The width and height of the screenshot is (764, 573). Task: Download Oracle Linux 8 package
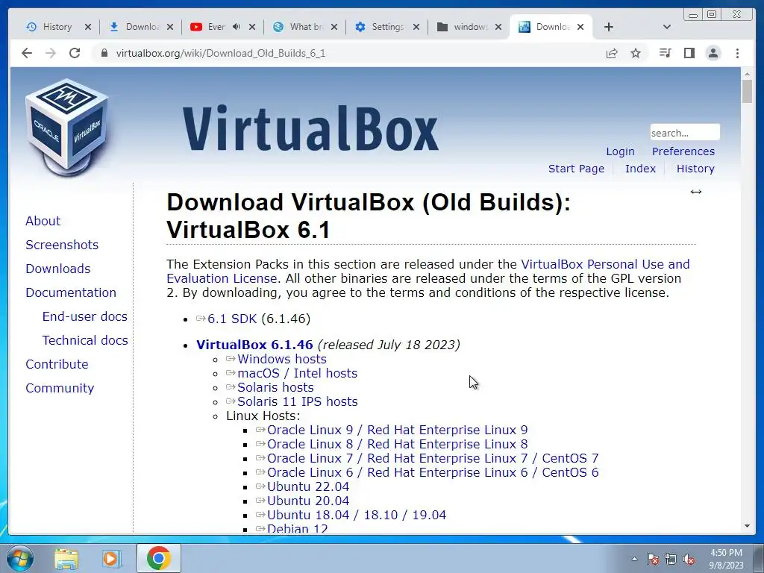[x=397, y=445]
